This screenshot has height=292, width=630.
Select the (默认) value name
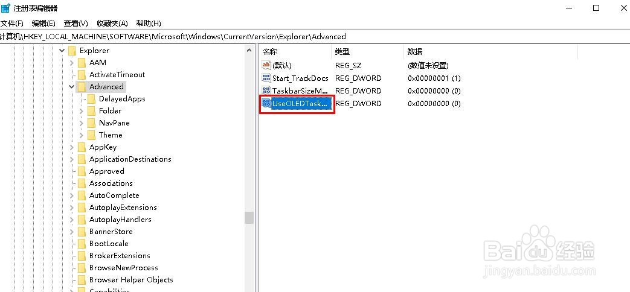(x=281, y=65)
